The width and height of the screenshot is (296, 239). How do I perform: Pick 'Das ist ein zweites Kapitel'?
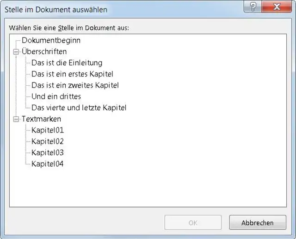(75, 85)
